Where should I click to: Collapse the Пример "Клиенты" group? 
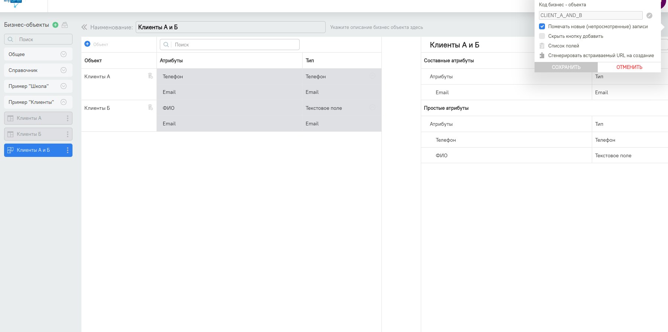click(64, 102)
